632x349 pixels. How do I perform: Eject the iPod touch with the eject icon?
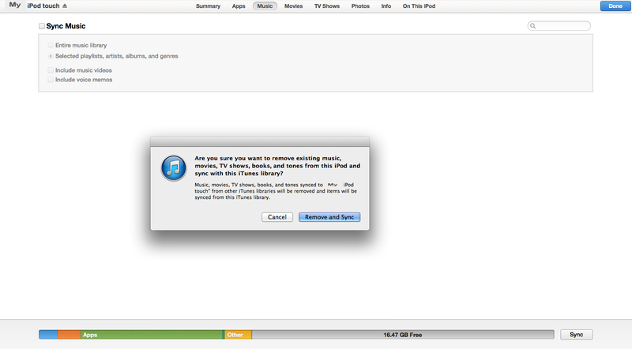[x=65, y=6]
